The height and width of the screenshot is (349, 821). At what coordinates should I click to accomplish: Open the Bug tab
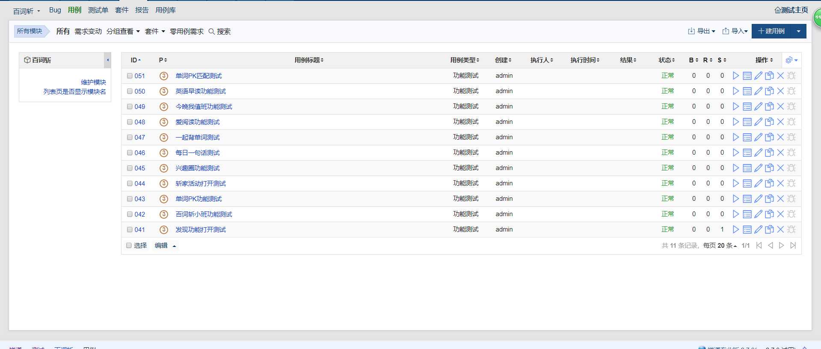point(55,10)
